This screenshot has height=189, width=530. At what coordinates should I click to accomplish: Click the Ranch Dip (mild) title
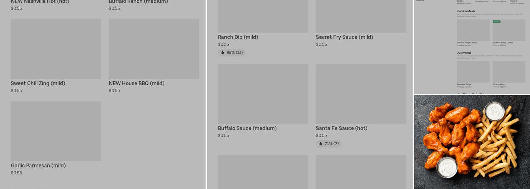(238, 37)
